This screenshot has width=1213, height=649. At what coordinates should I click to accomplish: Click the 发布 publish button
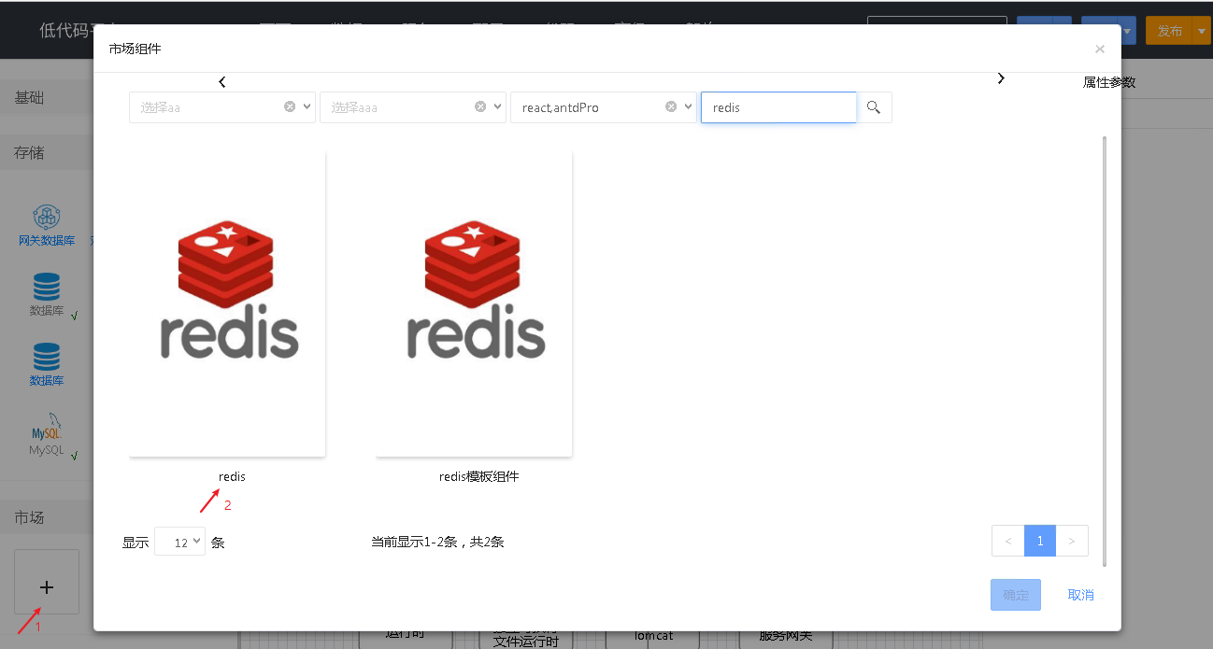[x=1170, y=31]
